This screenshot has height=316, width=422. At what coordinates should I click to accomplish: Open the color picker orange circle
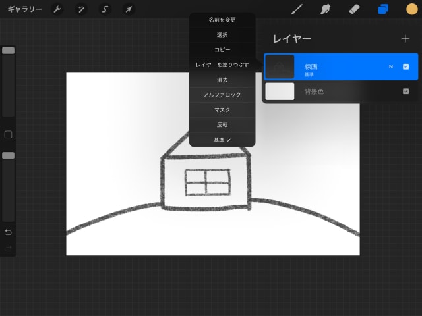tap(411, 9)
